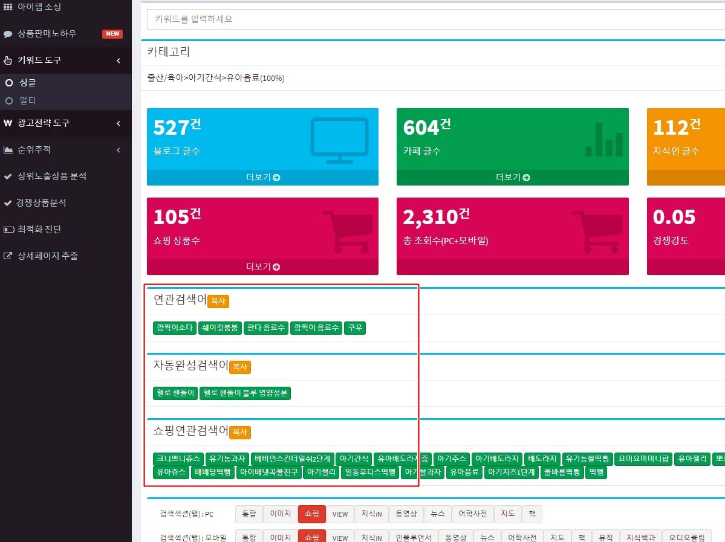Click the NEW badge next to 상품판매노하우
The image size is (725, 542).
112,34
